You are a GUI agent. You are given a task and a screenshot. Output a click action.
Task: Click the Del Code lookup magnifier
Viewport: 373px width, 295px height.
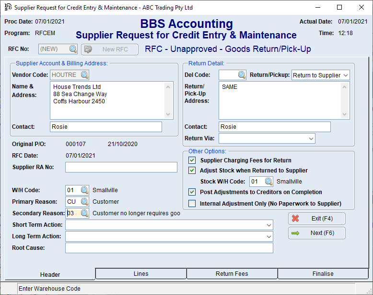point(242,75)
